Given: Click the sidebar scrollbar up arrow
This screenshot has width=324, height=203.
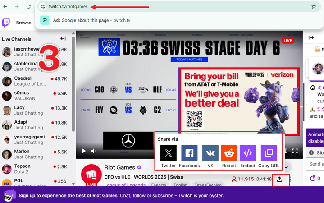Looking at the screenshot, I should click(x=73, y=33).
